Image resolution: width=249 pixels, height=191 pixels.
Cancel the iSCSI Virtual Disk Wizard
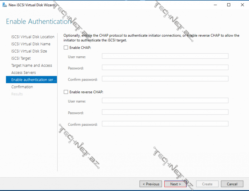click(x=232, y=184)
